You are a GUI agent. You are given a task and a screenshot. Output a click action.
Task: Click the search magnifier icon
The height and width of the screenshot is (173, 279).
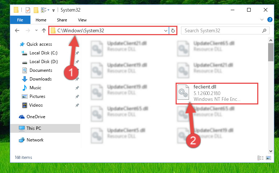click(264, 30)
